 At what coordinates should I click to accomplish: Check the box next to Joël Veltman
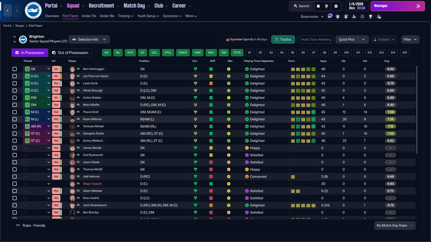pos(14,177)
